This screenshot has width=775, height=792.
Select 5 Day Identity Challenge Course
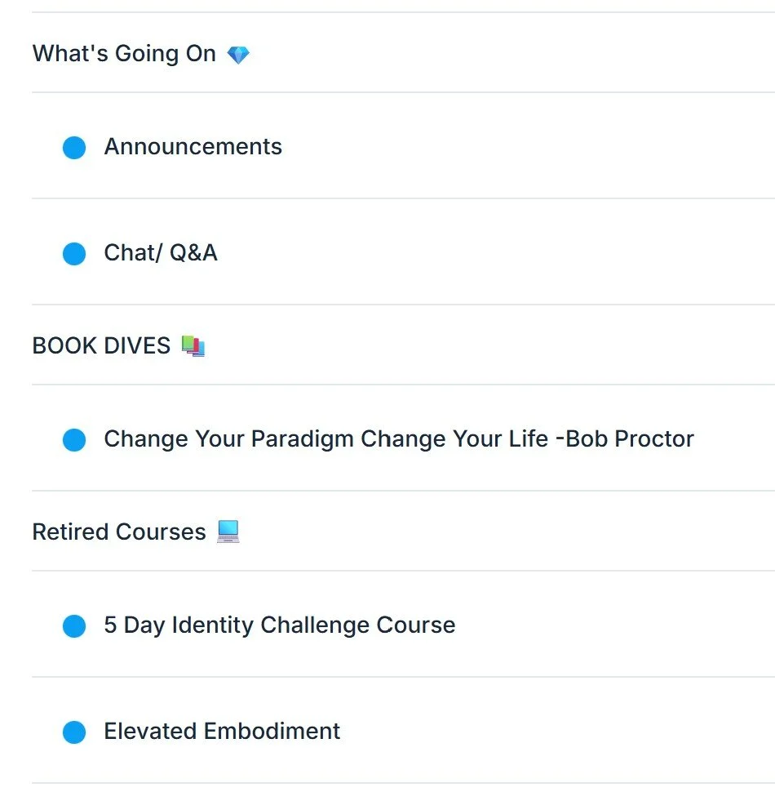[x=403, y=625]
